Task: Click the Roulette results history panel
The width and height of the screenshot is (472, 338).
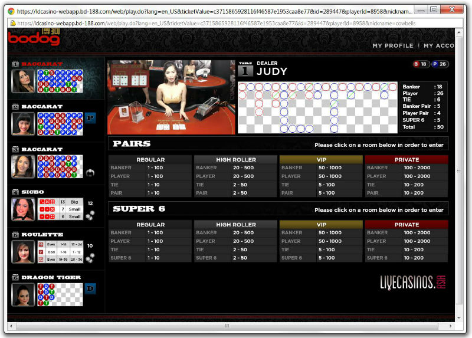Action: tap(60, 252)
